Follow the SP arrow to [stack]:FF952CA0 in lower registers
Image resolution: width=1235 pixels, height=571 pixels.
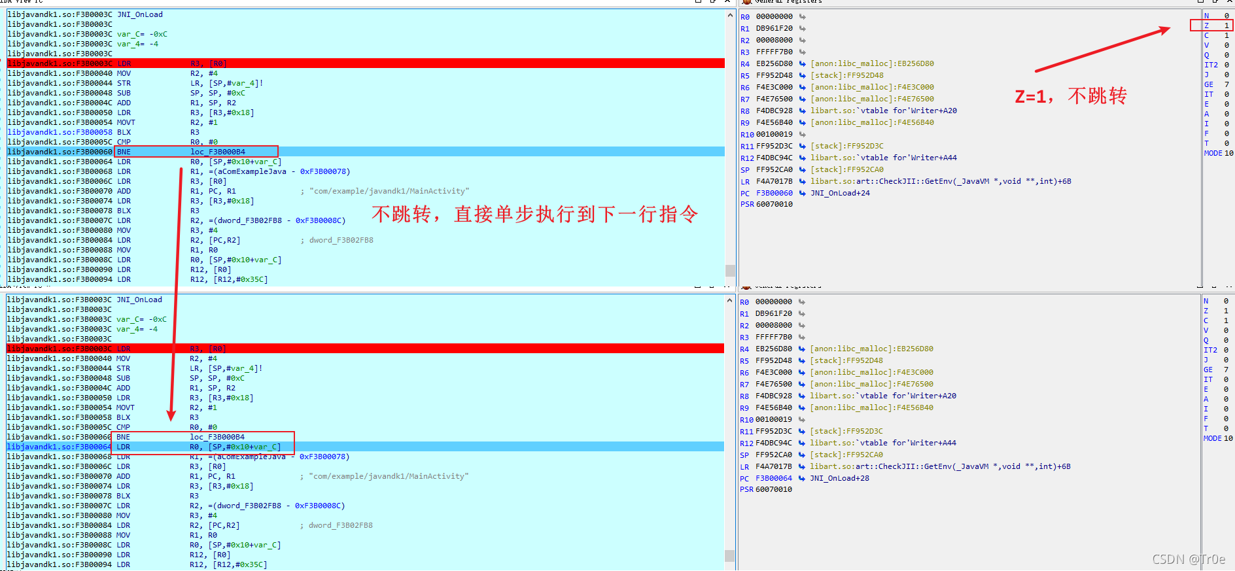801,455
